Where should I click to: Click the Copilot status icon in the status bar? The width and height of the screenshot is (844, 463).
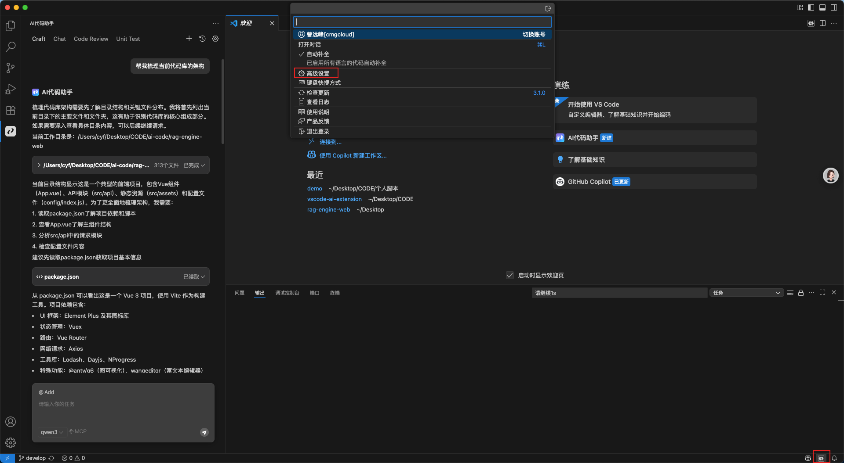click(x=808, y=458)
